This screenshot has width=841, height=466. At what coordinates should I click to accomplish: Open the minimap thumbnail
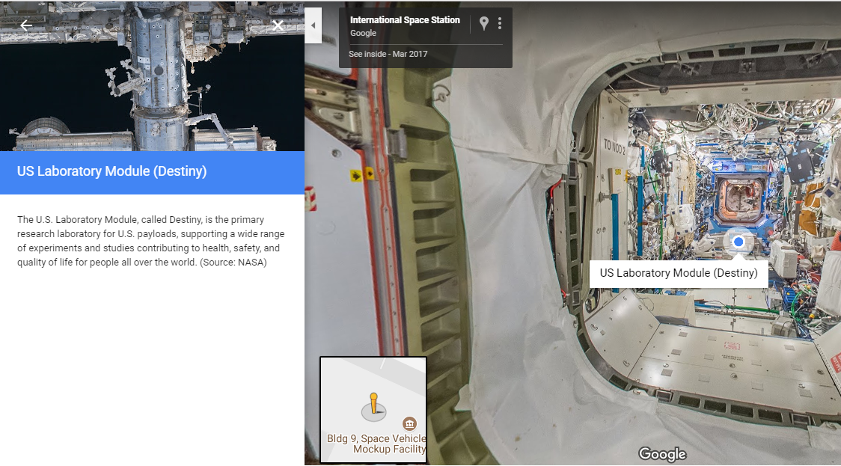373,410
